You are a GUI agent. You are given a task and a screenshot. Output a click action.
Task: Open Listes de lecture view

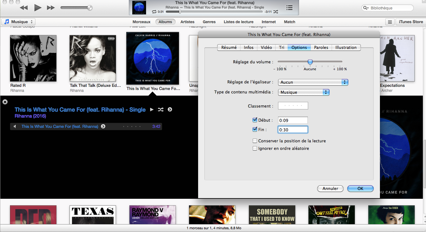[239, 22]
